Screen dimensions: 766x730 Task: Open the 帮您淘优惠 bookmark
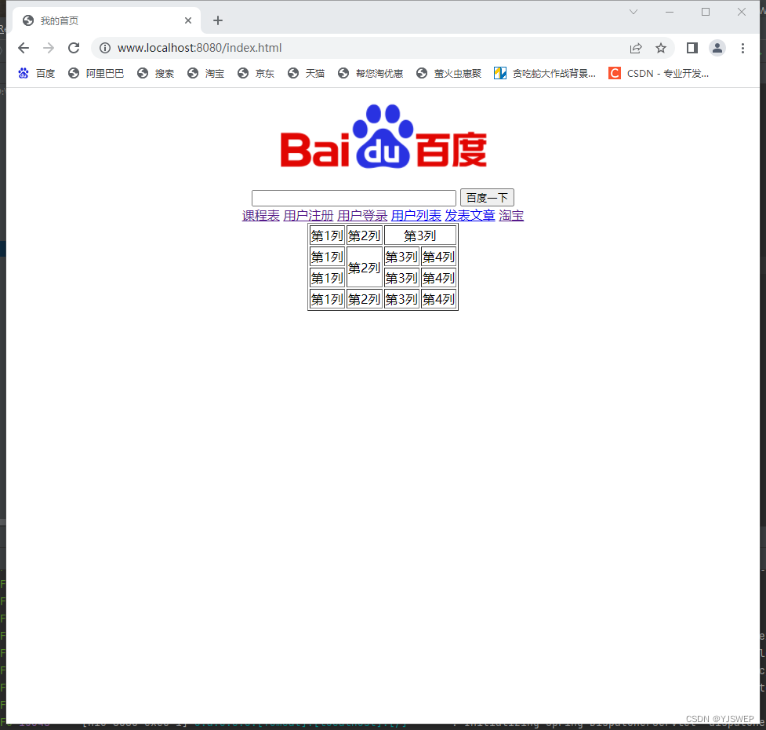pyautogui.click(x=371, y=73)
